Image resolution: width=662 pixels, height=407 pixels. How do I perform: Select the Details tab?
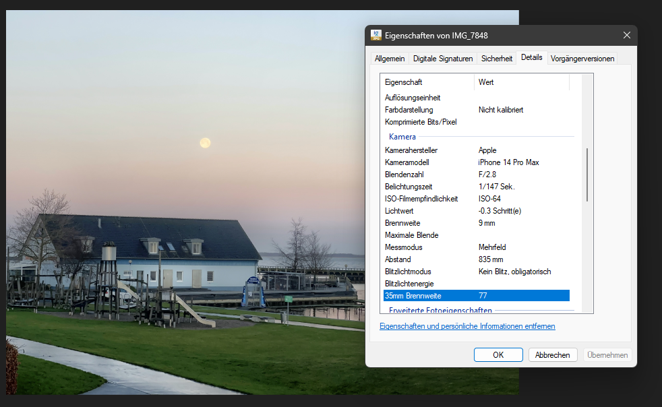(531, 58)
